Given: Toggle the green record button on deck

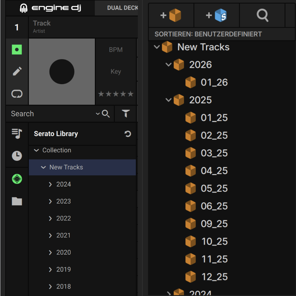Looking at the screenshot, I should click(17, 50).
